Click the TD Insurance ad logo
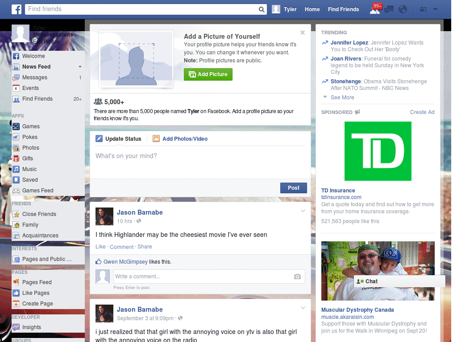 click(378, 151)
